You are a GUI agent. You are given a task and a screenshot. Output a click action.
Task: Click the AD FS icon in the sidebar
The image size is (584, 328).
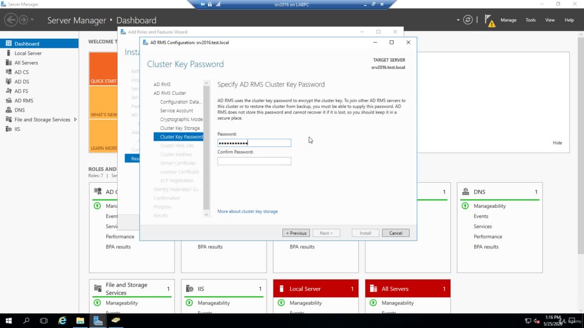8,91
